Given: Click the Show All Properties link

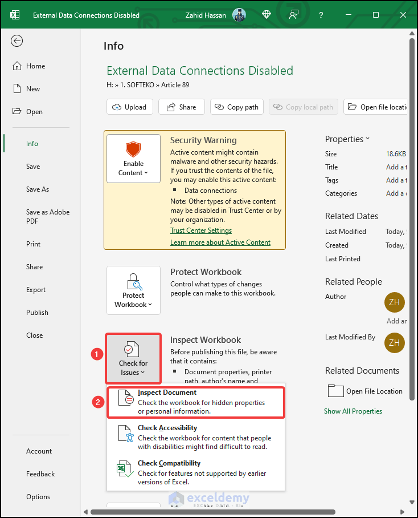Looking at the screenshot, I should click(353, 411).
